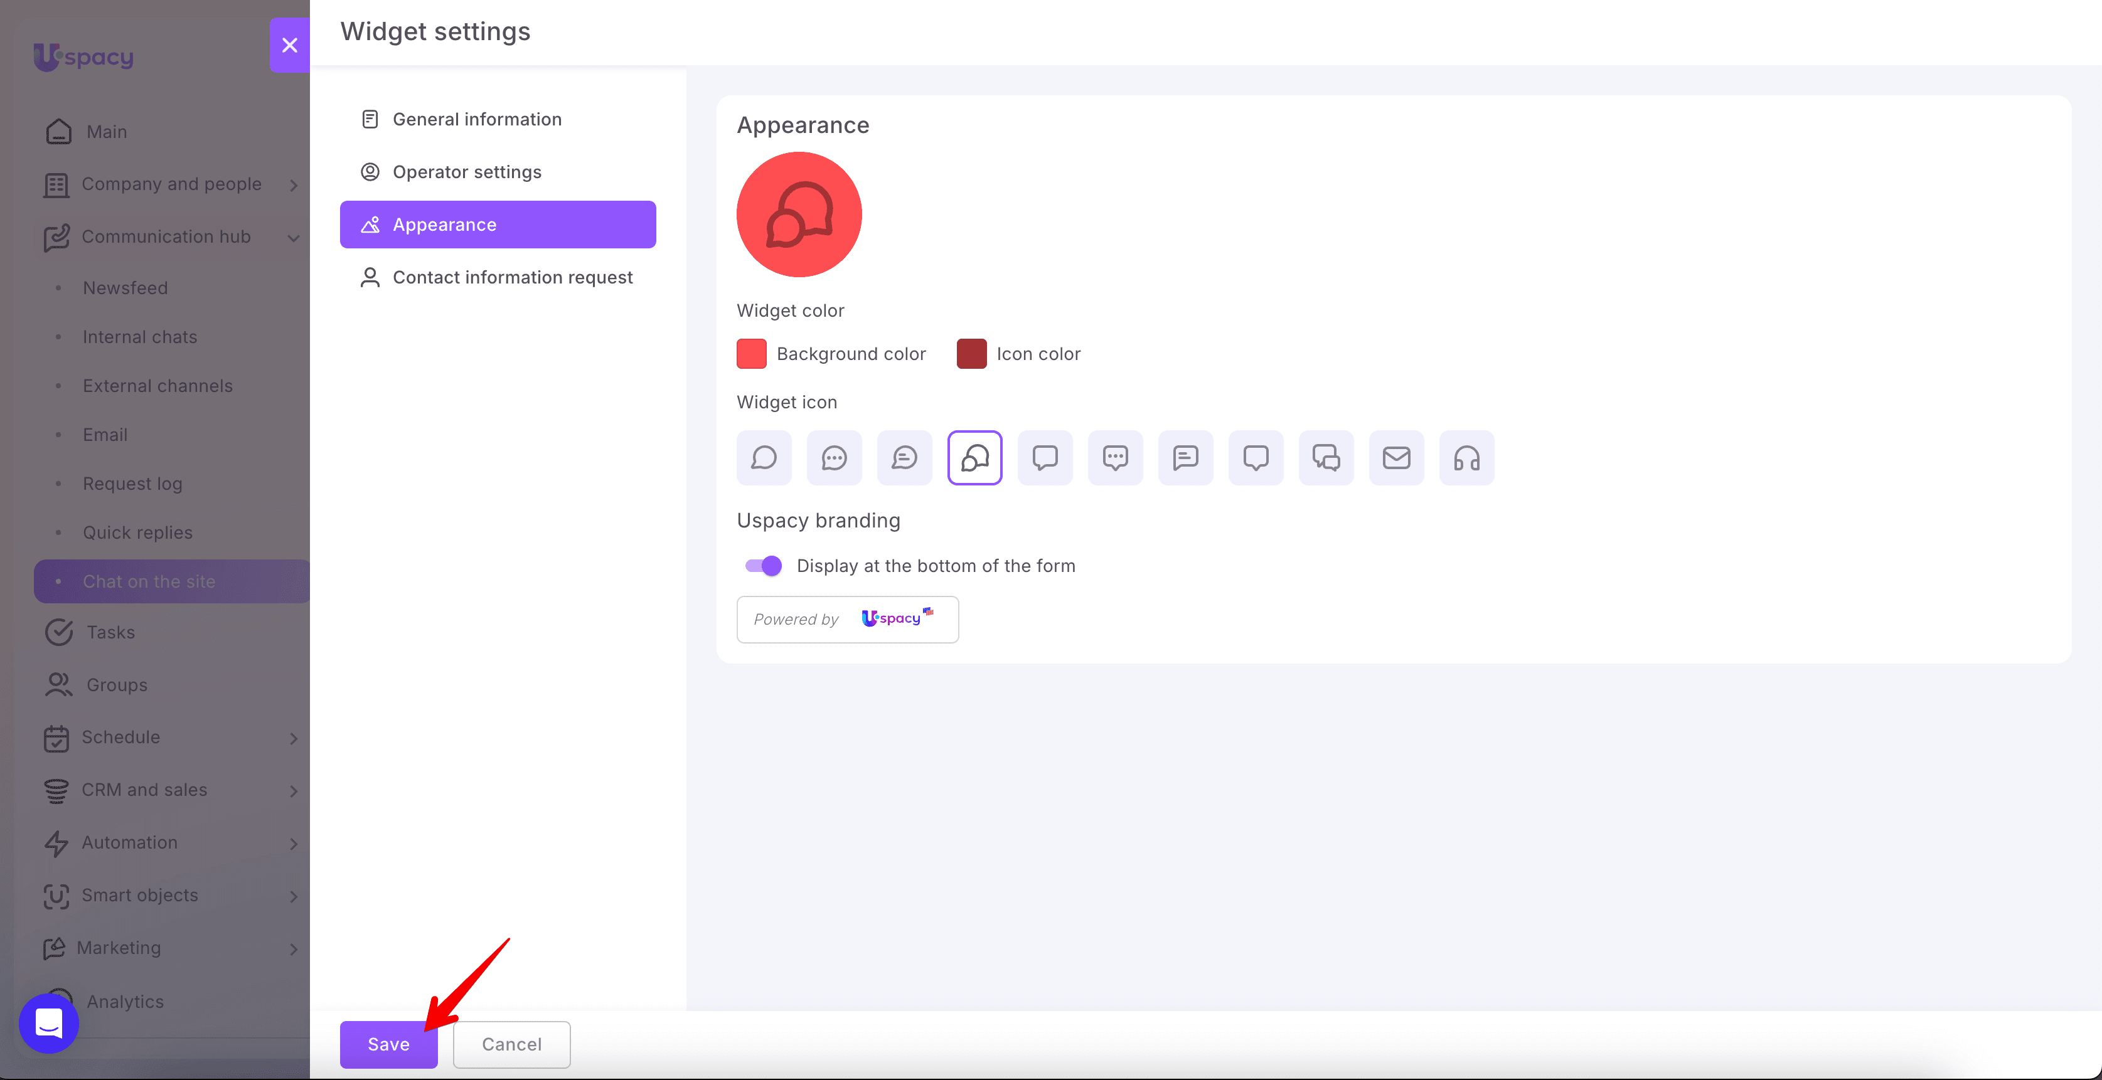The height and width of the screenshot is (1080, 2102).
Task: Click the Marketing icon in sidebar
Action: (54, 948)
